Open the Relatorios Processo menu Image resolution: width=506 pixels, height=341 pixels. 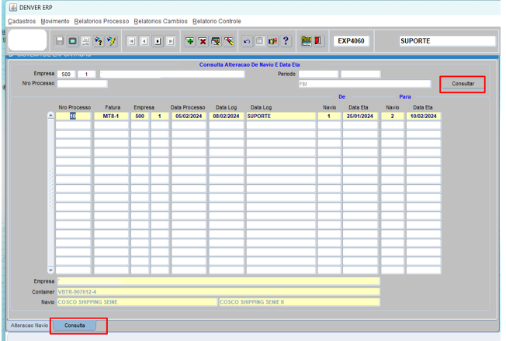click(102, 21)
